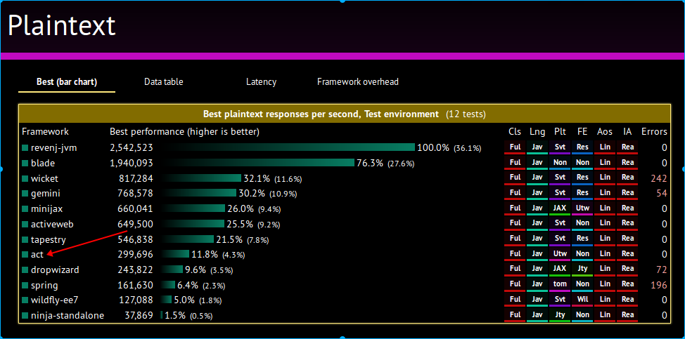Click the Non front-end tag for spring

(582, 284)
